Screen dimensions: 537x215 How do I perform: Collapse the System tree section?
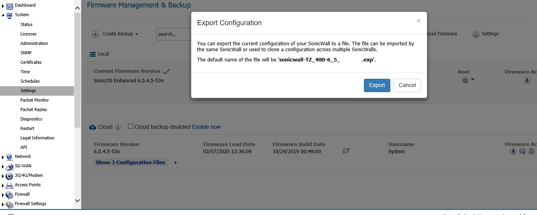pos(3,15)
